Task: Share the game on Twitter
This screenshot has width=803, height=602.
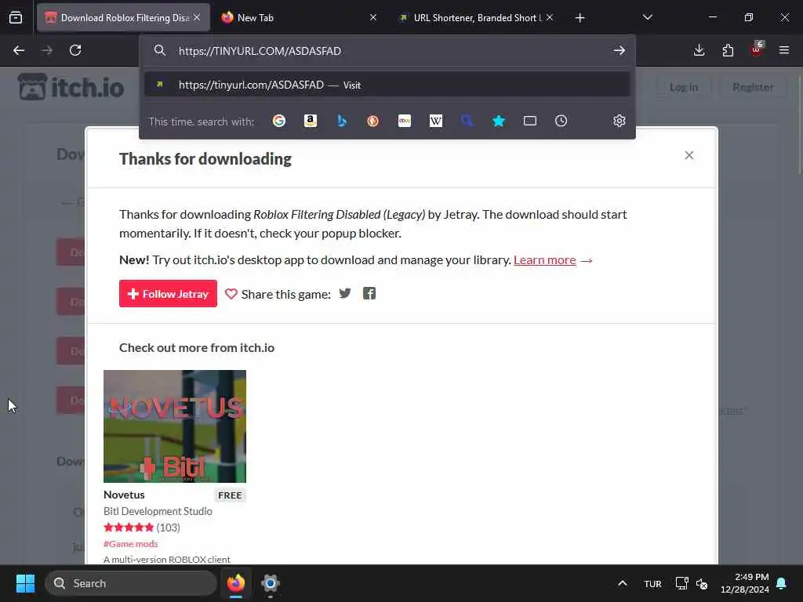Action: pos(345,293)
